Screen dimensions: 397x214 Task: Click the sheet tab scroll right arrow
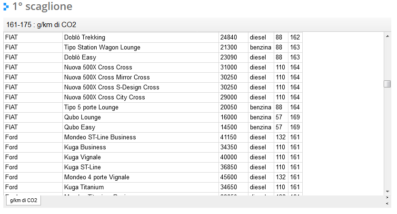(387, 197)
